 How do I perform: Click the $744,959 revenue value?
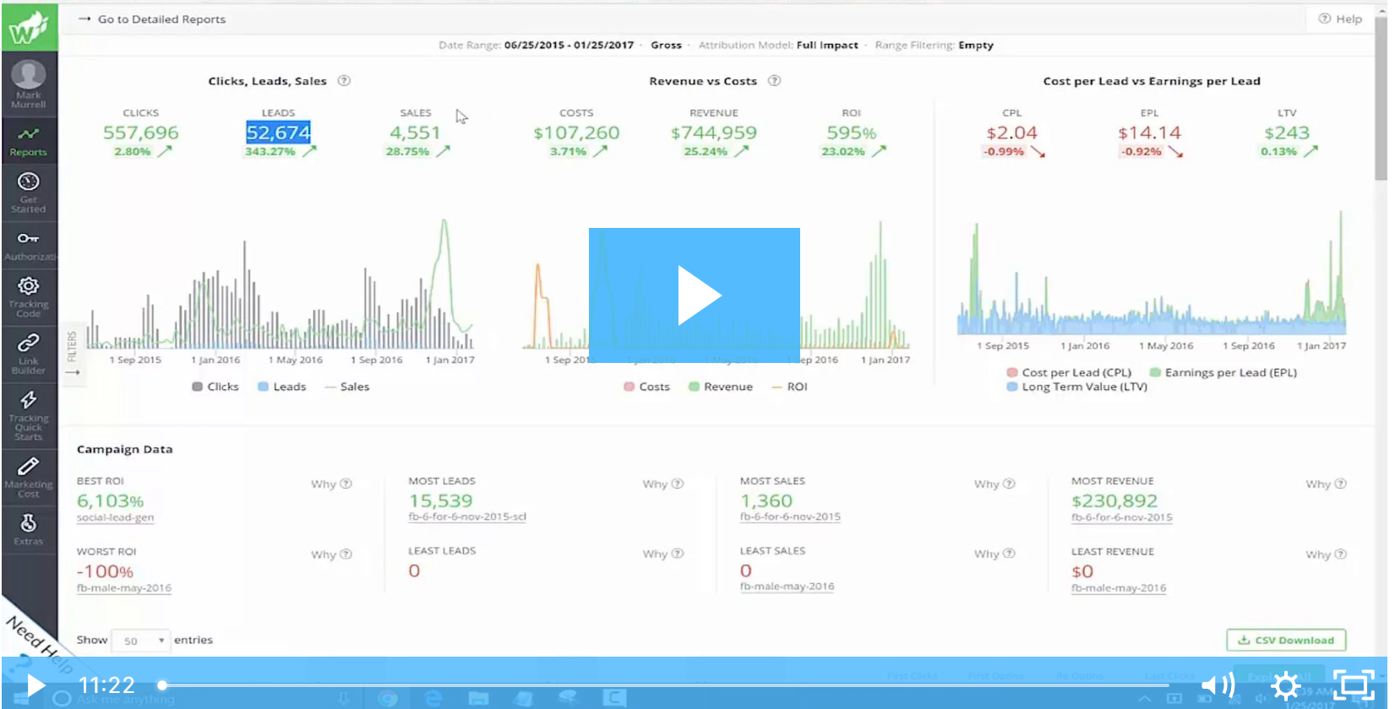[x=714, y=133]
